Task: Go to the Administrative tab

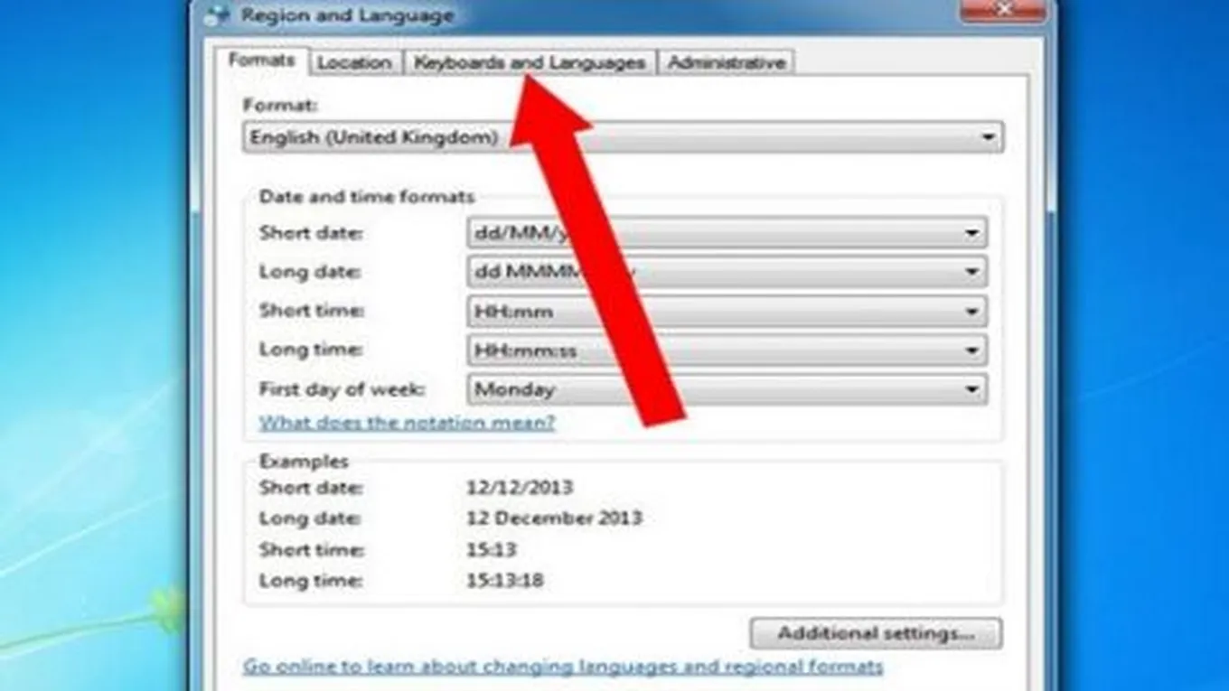Action: click(726, 63)
